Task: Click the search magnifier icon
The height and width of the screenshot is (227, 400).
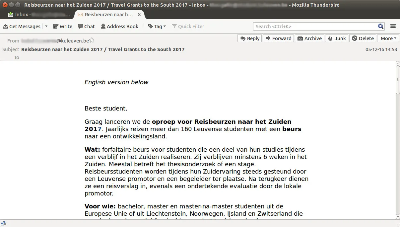Action: [381, 27]
